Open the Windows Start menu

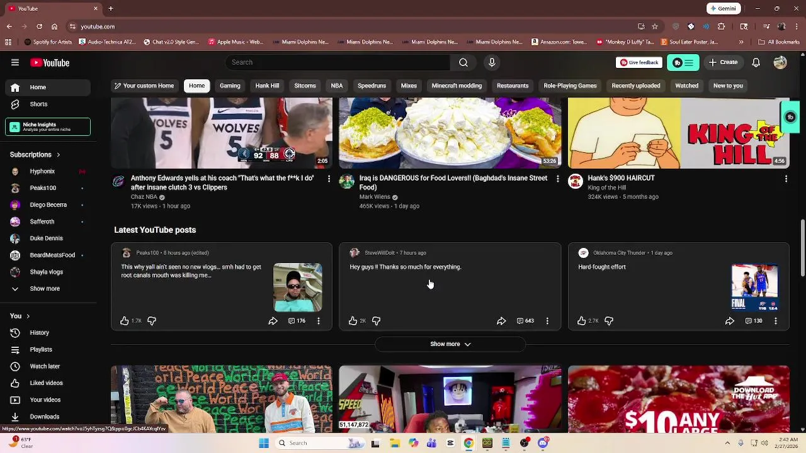click(x=264, y=443)
